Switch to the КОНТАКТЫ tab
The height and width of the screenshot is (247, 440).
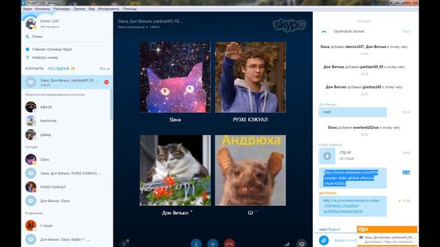tap(34, 69)
